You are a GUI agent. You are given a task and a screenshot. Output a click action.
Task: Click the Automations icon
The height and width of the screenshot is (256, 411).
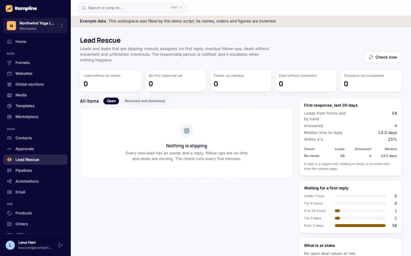point(9,181)
